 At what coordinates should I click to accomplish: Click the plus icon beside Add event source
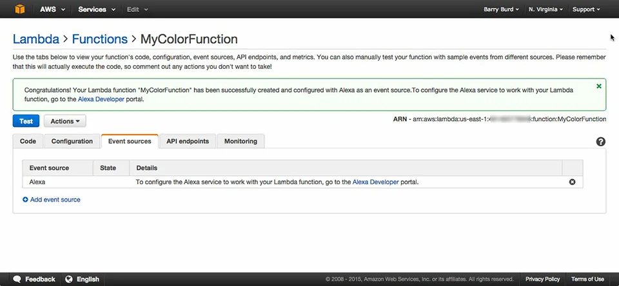(x=25, y=200)
